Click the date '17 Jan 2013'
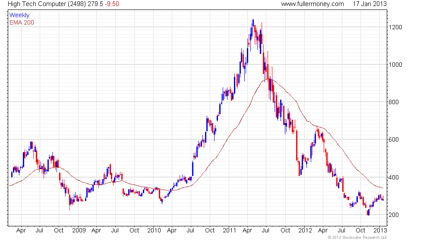Viewport: 423px width, 241px height. [x=369, y=4]
